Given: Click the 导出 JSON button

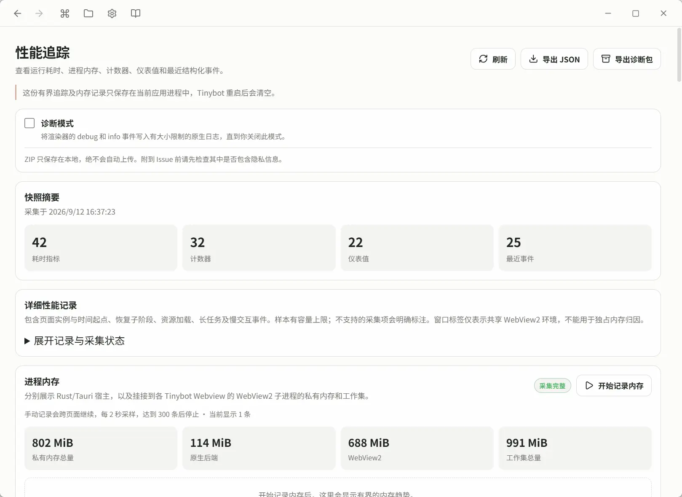Looking at the screenshot, I should point(554,59).
